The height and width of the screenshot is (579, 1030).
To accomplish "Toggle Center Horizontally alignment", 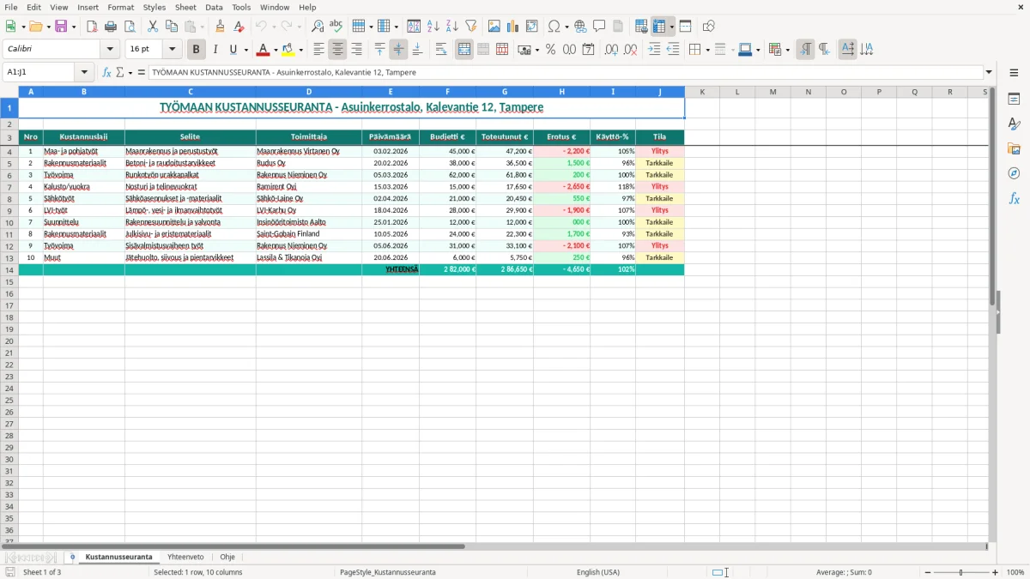I will [x=338, y=50].
